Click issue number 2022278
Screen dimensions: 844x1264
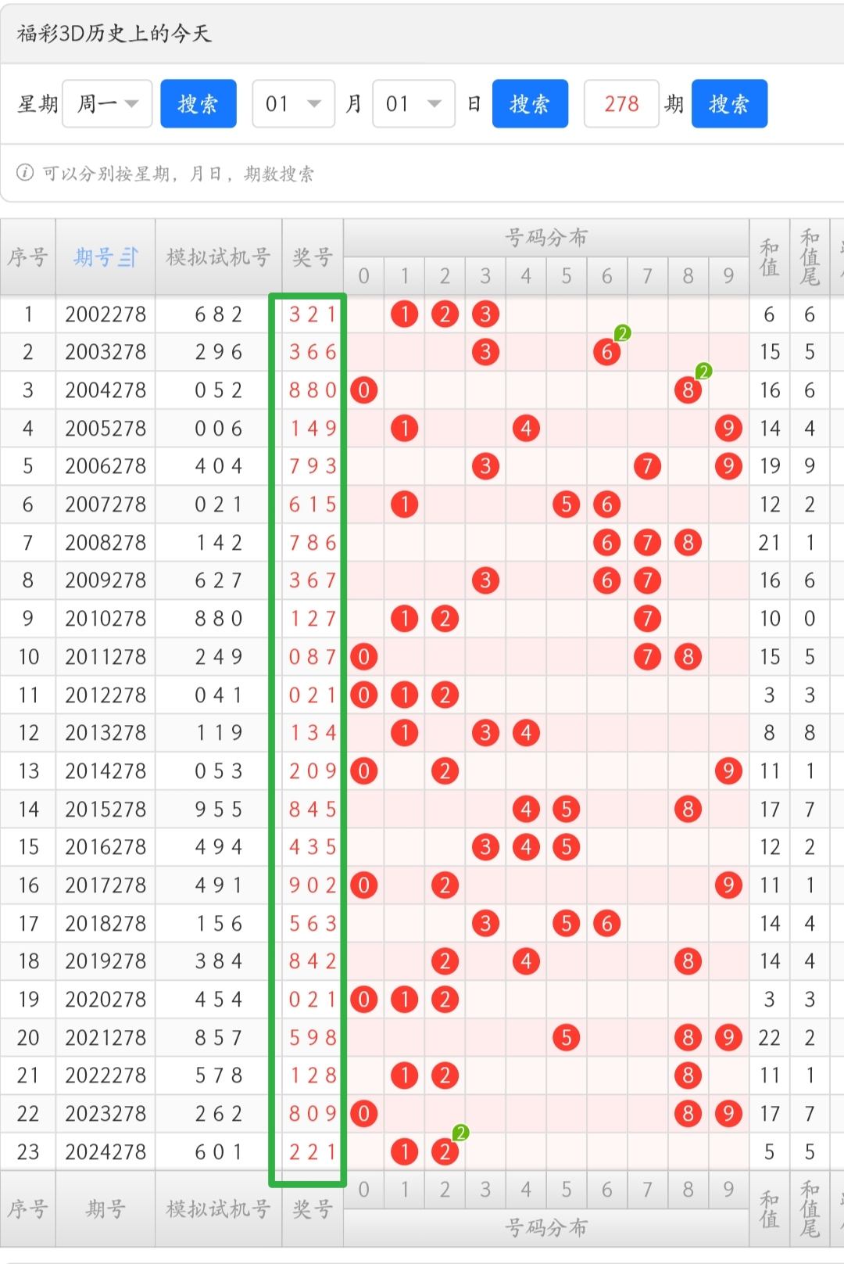[105, 1075]
